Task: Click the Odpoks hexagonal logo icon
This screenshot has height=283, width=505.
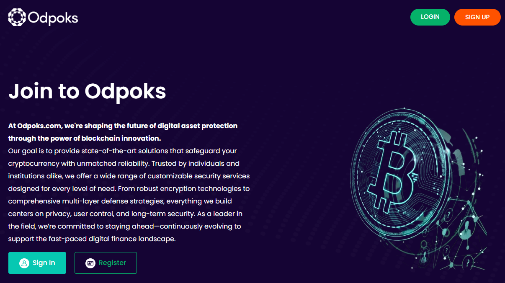Action: coord(17,17)
